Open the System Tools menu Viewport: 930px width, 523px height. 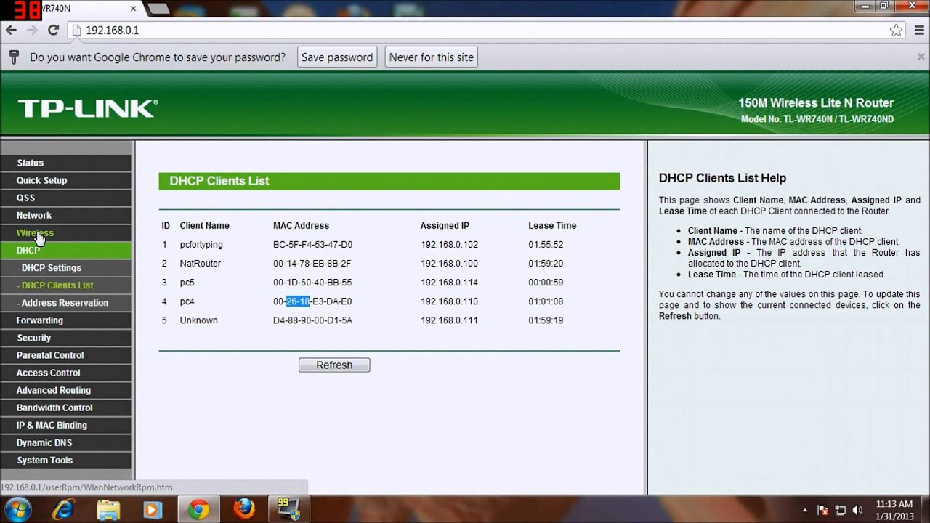(44, 460)
